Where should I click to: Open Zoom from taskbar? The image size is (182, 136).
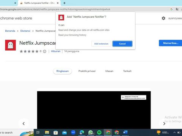click(73, 132)
